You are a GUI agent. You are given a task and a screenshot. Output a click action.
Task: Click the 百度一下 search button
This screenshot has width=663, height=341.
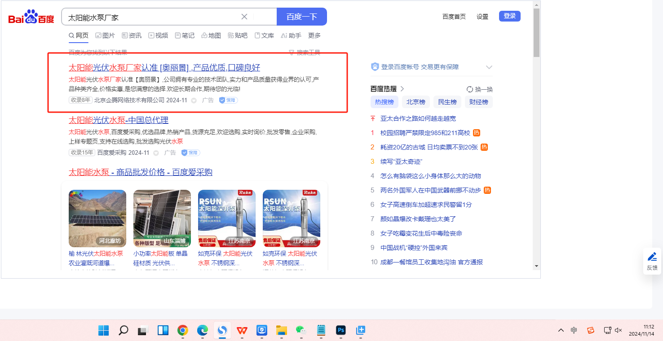[x=302, y=17]
